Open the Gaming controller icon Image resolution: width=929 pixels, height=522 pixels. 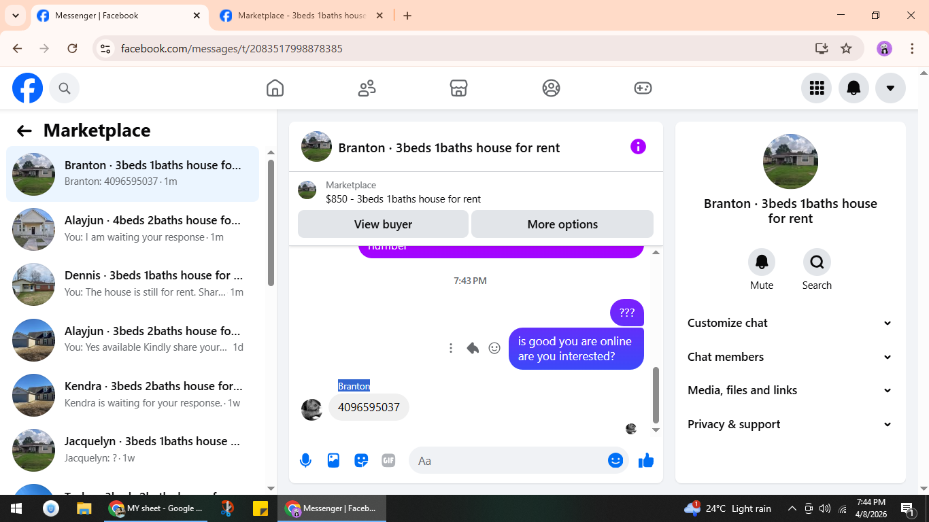pos(643,88)
